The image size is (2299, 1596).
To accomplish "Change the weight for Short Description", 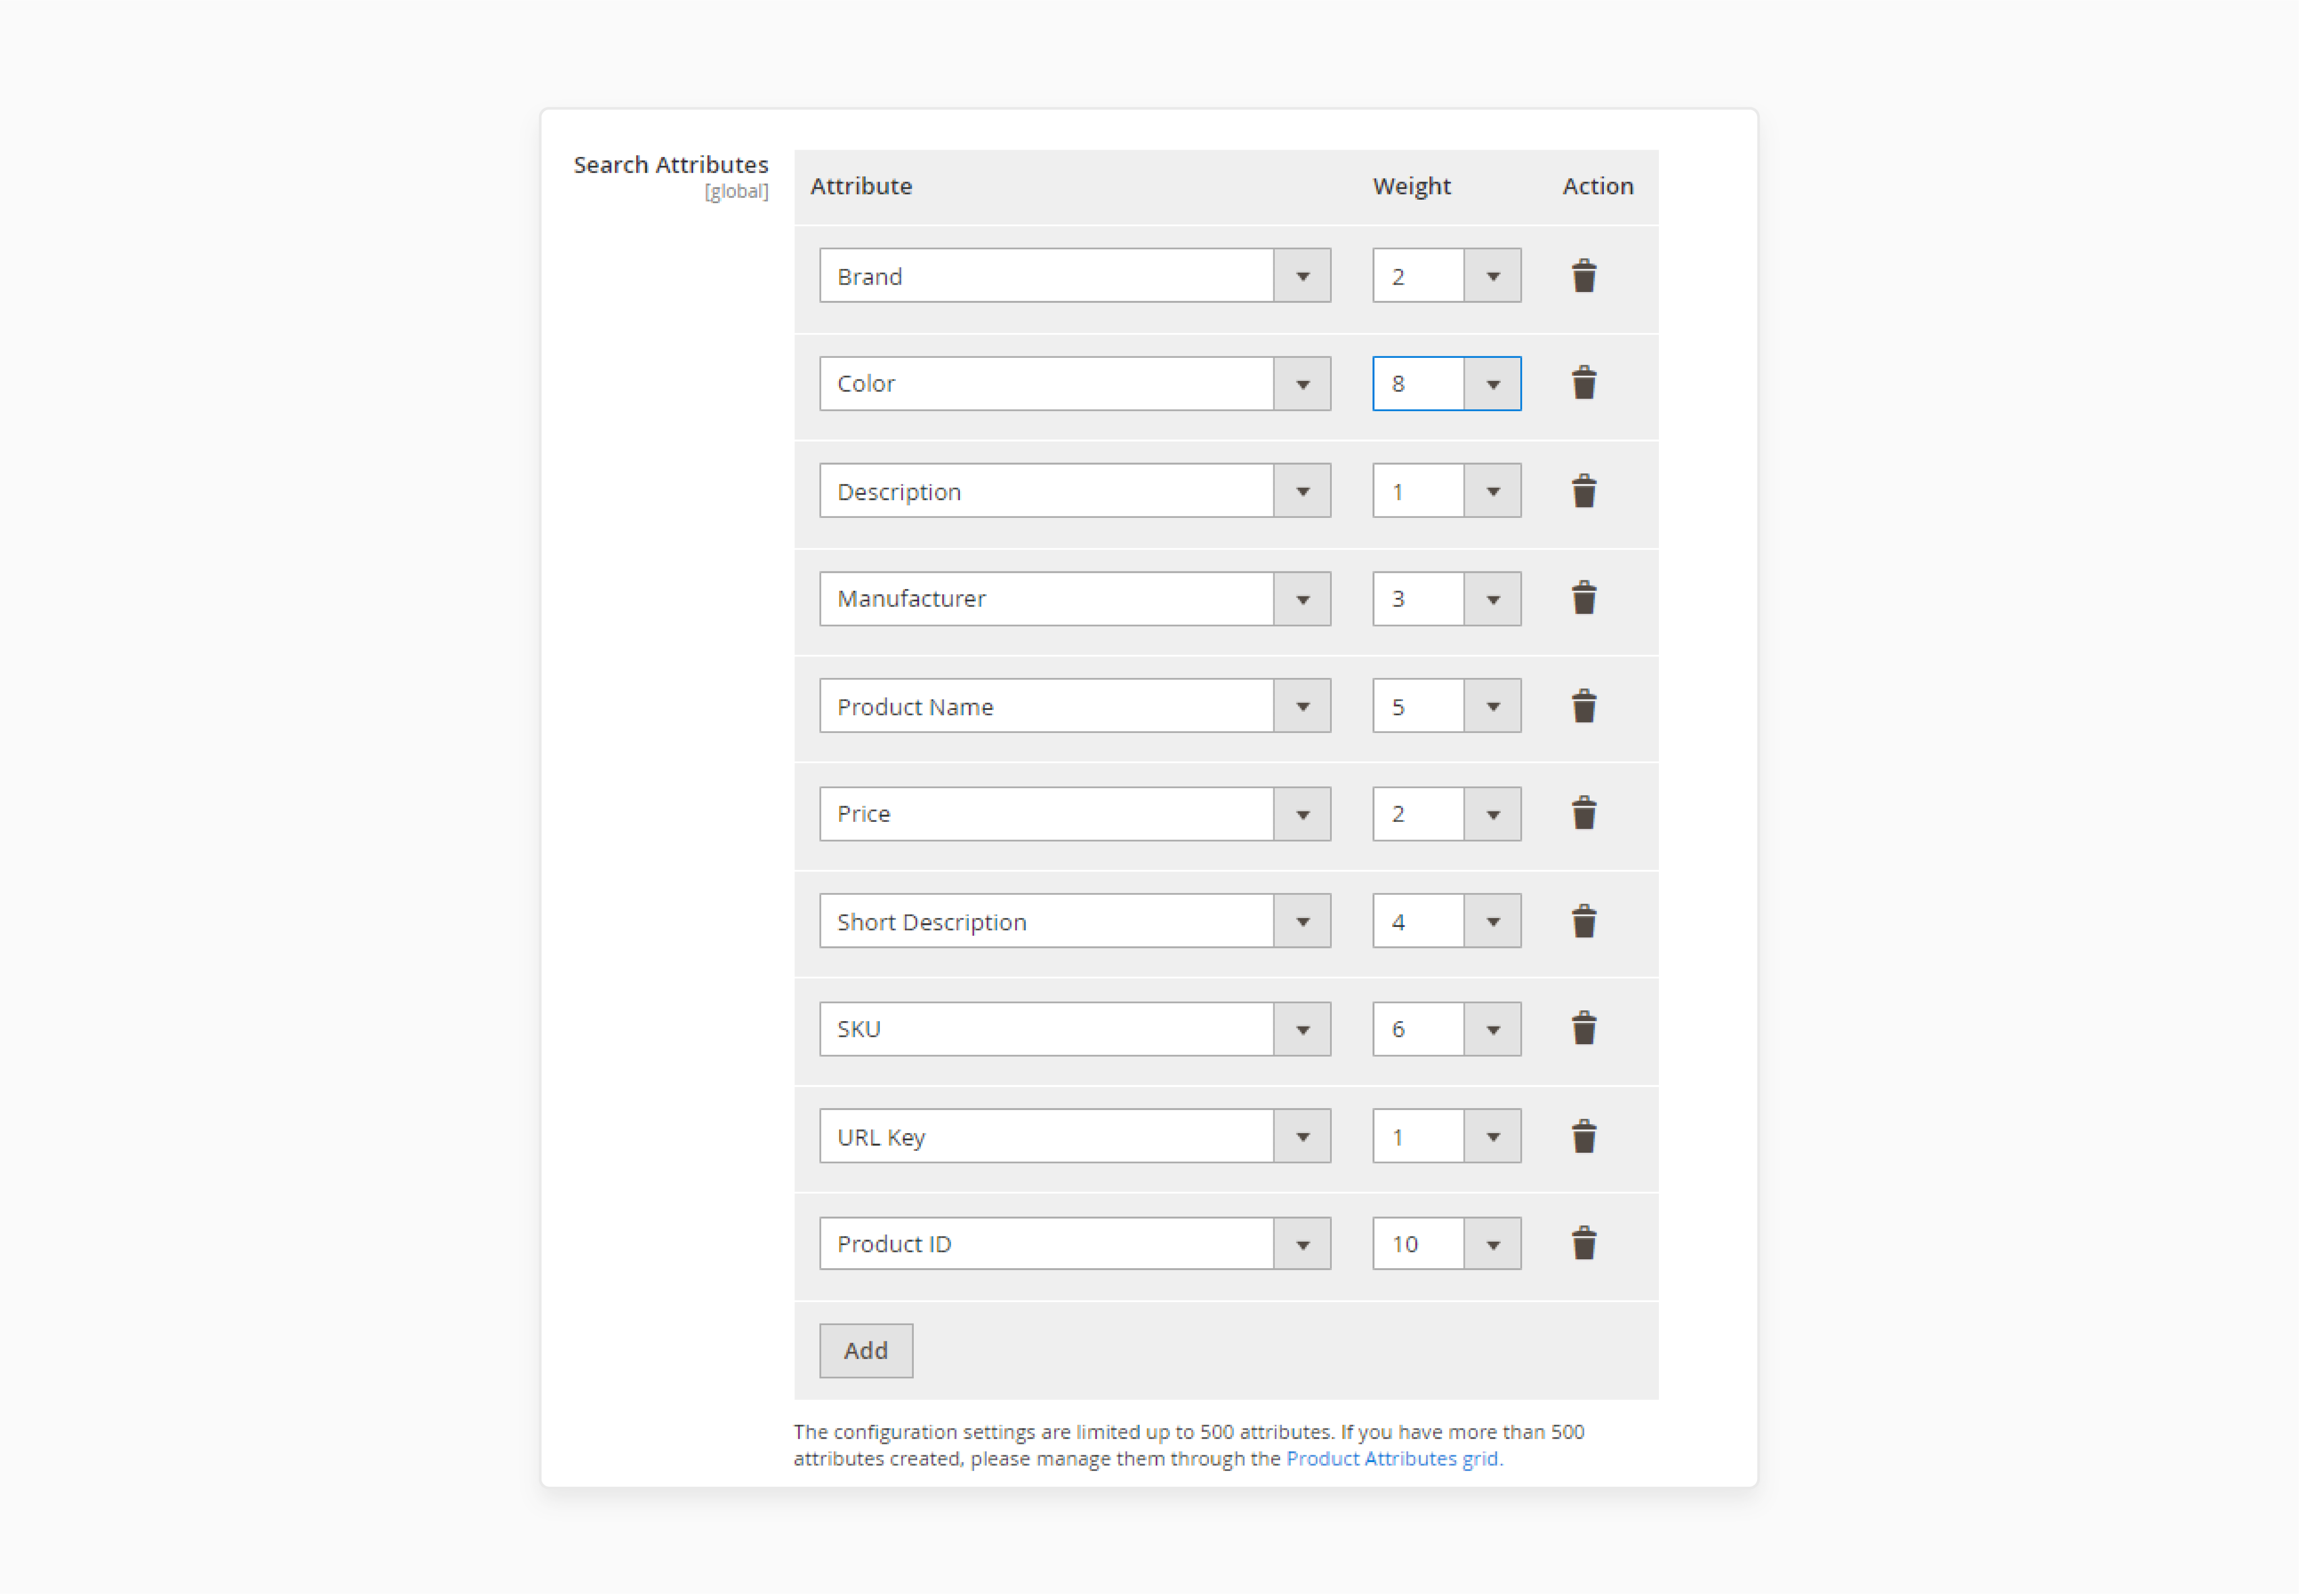I will pyautogui.click(x=1446, y=921).
